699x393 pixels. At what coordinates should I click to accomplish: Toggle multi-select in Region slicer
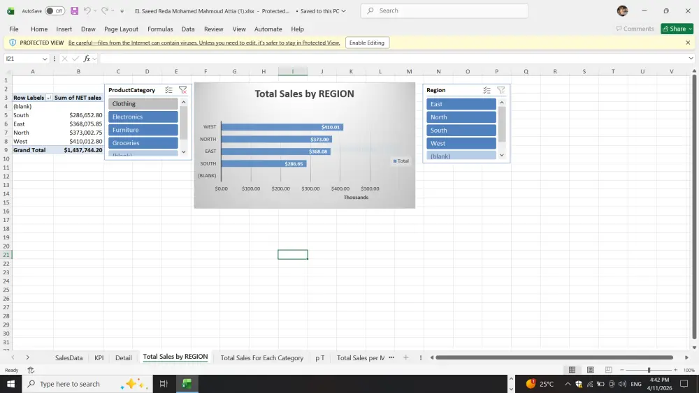coord(487,90)
